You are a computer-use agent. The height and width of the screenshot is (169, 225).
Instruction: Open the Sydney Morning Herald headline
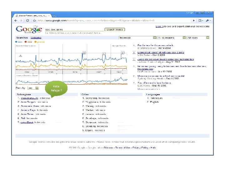(x=161, y=76)
